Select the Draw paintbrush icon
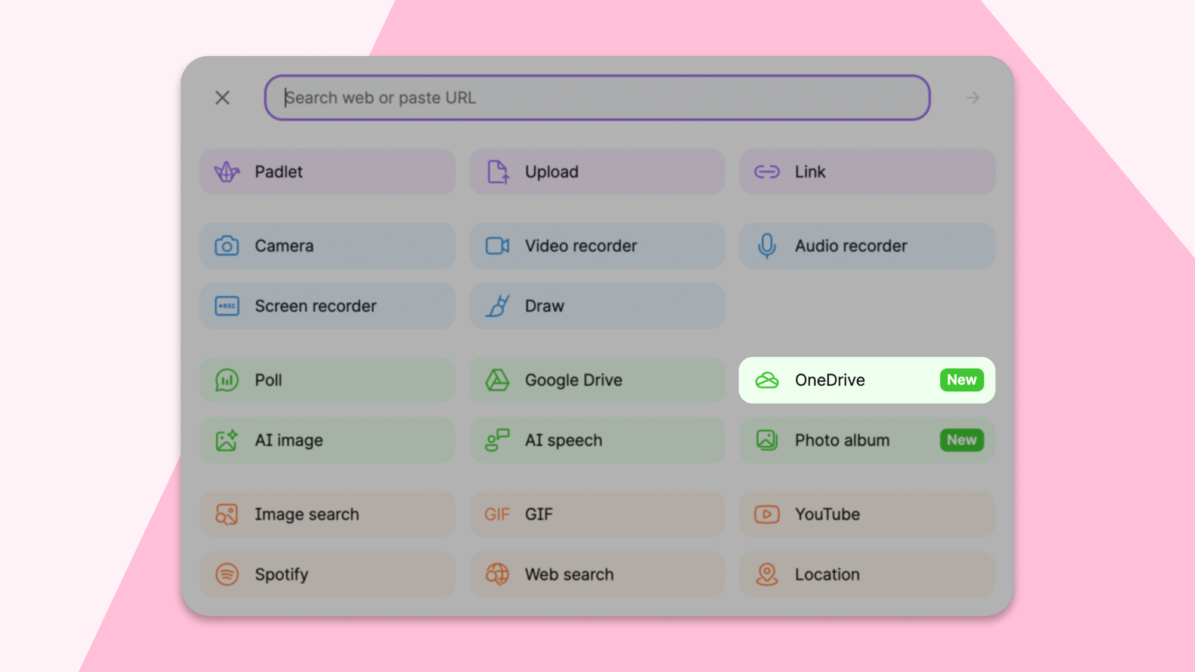This screenshot has width=1195, height=672. tap(497, 306)
